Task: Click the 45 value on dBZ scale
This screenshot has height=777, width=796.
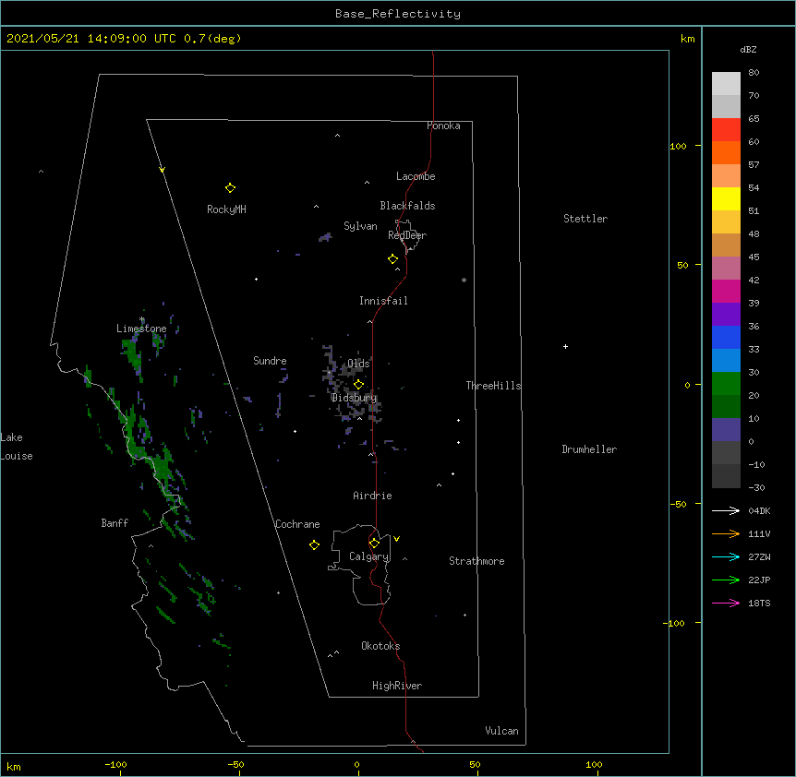Action: [x=754, y=257]
